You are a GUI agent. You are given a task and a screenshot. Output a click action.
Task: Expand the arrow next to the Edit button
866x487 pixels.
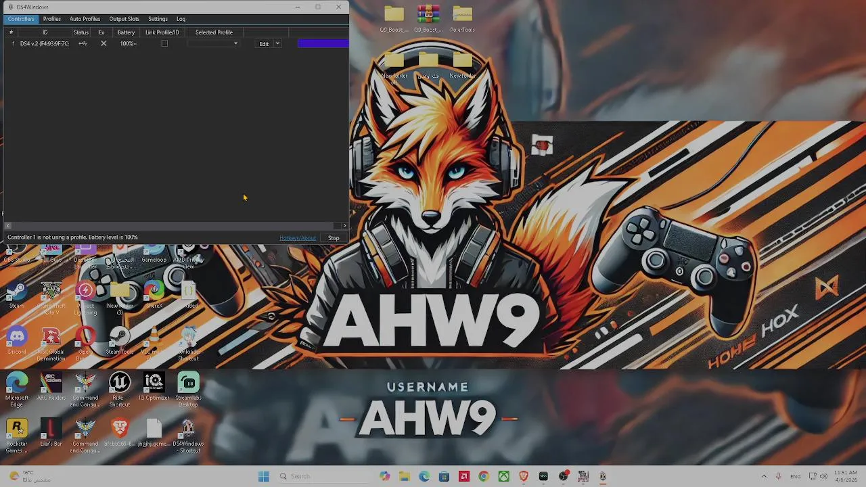pos(277,44)
